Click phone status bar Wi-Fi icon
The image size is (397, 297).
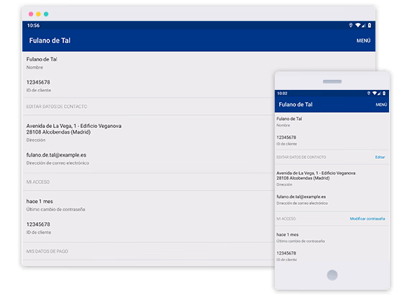point(375,93)
